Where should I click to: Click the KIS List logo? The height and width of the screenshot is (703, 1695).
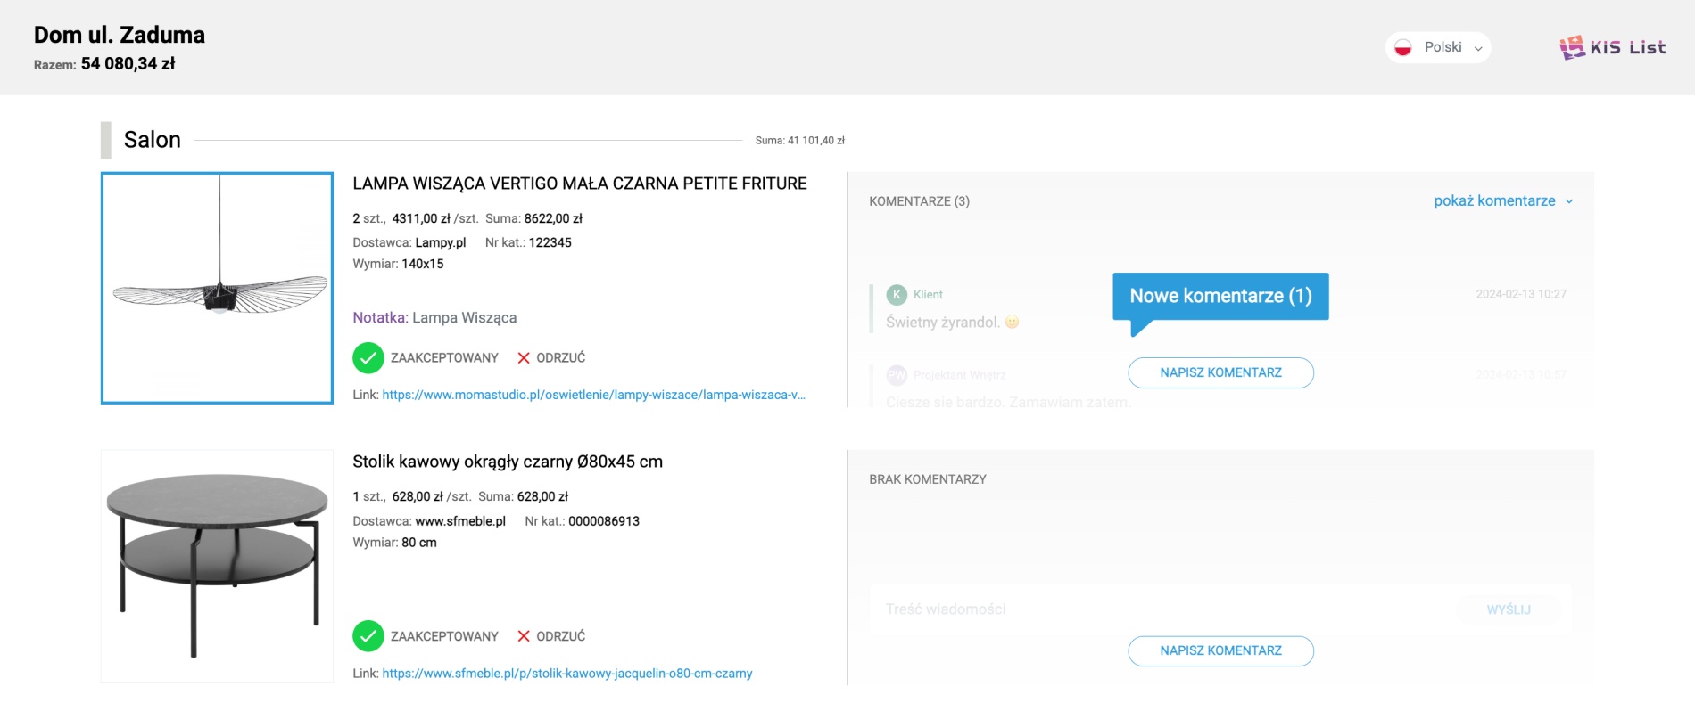[x=1612, y=47]
